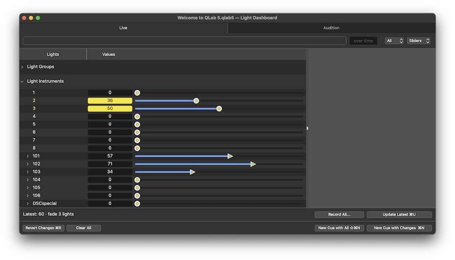
Task: Select the value field for light 2
Action: pyautogui.click(x=110, y=101)
